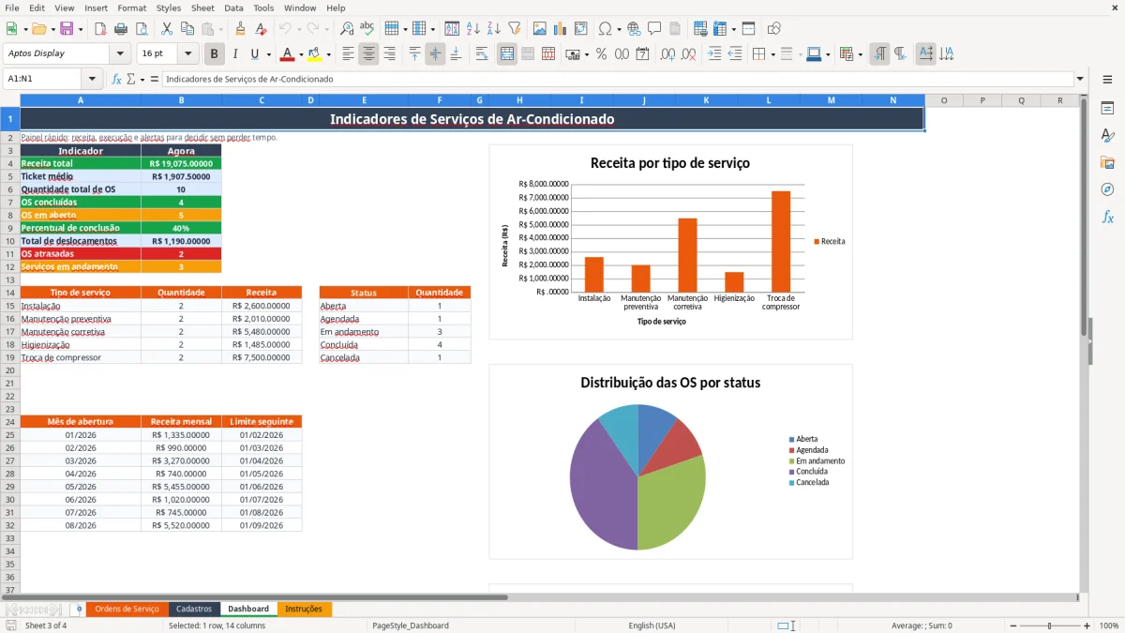Insert a hyperlink via globe icon
This screenshot has height=633, width=1125.
tap(634, 29)
